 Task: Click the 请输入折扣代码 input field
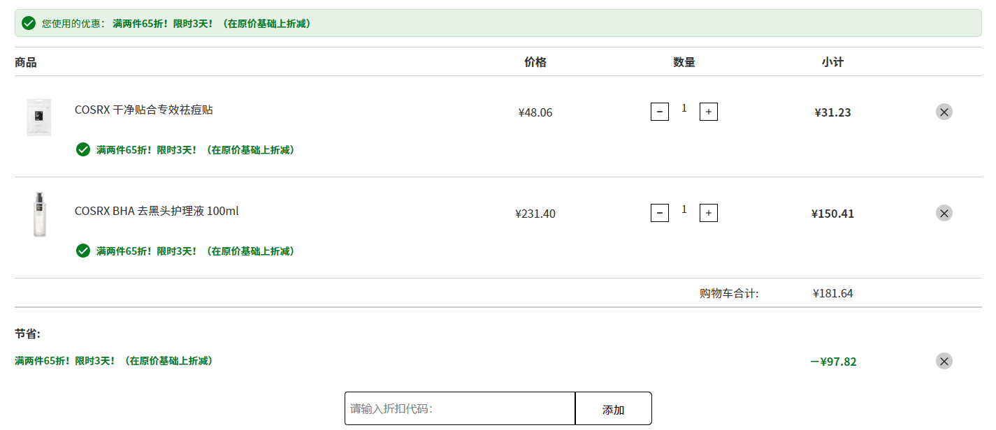pos(460,408)
